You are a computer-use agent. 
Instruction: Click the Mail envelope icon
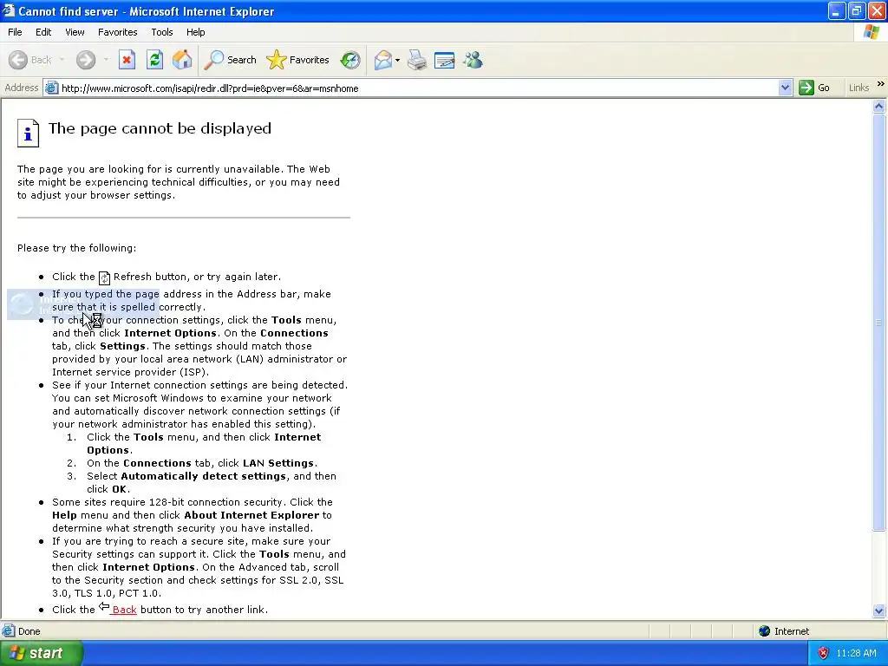(x=383, y=60)
